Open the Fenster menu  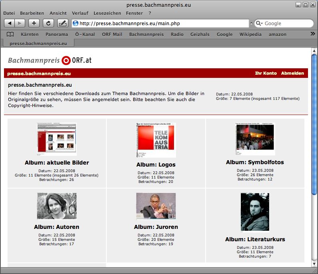tap(134, 13)
